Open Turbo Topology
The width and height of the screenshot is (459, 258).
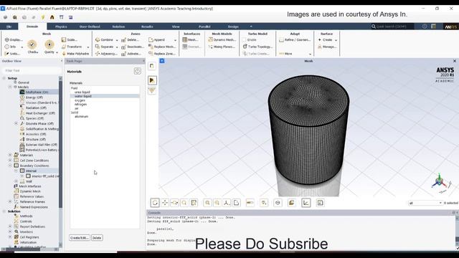click(257, 47)
